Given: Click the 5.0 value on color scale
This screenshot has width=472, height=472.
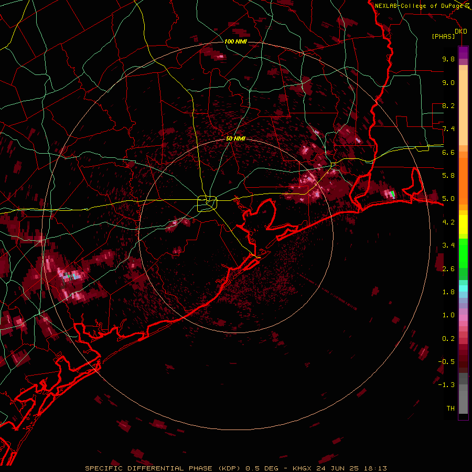Looking at the screenshot, I should (x=448, y=199).
